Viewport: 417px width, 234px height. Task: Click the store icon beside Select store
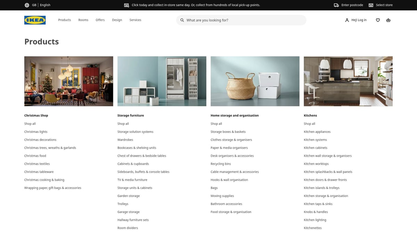tap(371, 5)
